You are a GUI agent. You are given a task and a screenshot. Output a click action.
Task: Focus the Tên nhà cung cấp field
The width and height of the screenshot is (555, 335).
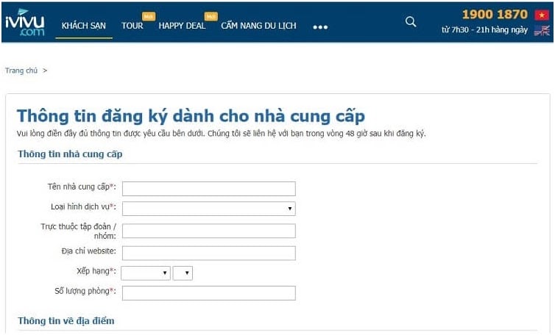209,189
